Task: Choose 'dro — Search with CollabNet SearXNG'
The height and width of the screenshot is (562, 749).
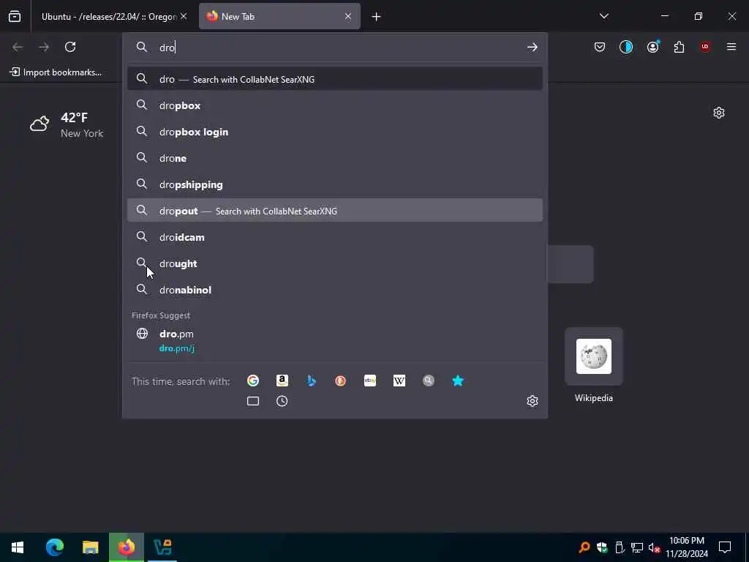Action: (x=335, y=79)
